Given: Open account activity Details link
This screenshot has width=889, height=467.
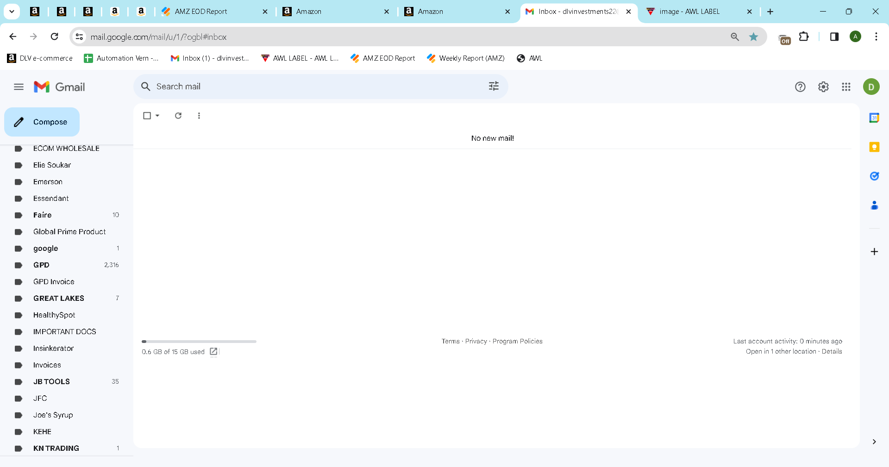Looking at the screenshot, I should point(832,351).
